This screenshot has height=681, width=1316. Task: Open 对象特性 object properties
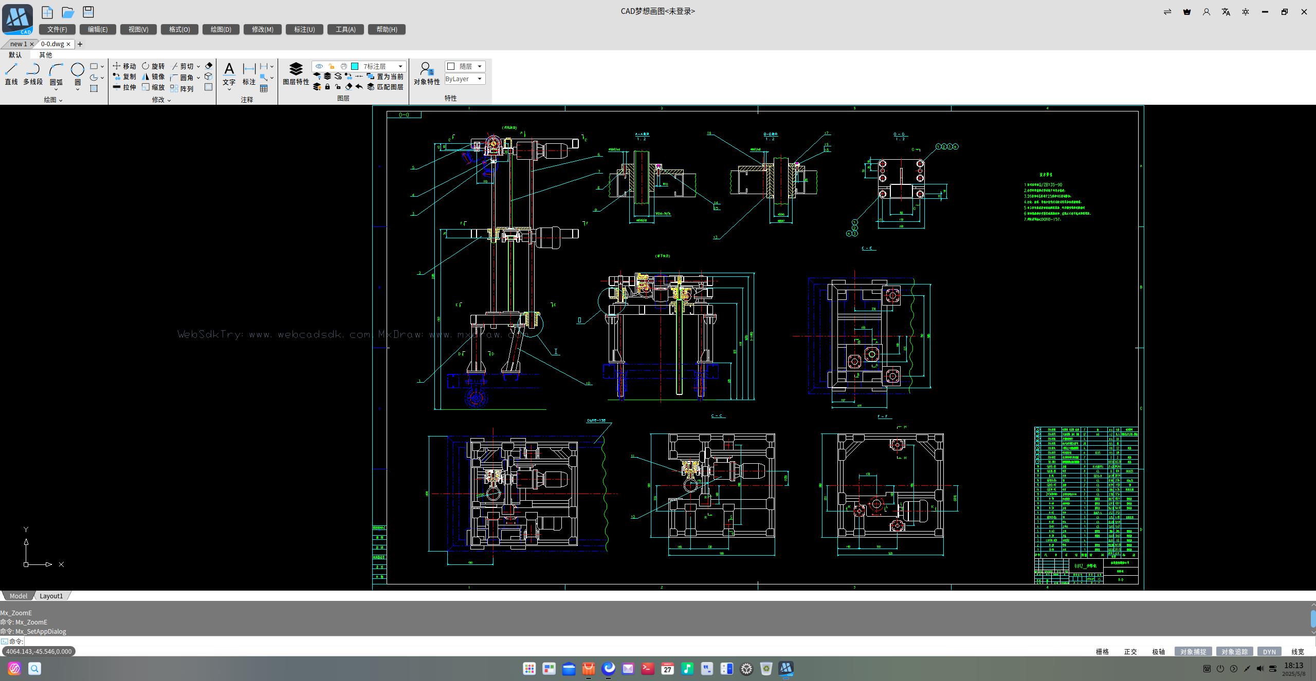point(427,74)
